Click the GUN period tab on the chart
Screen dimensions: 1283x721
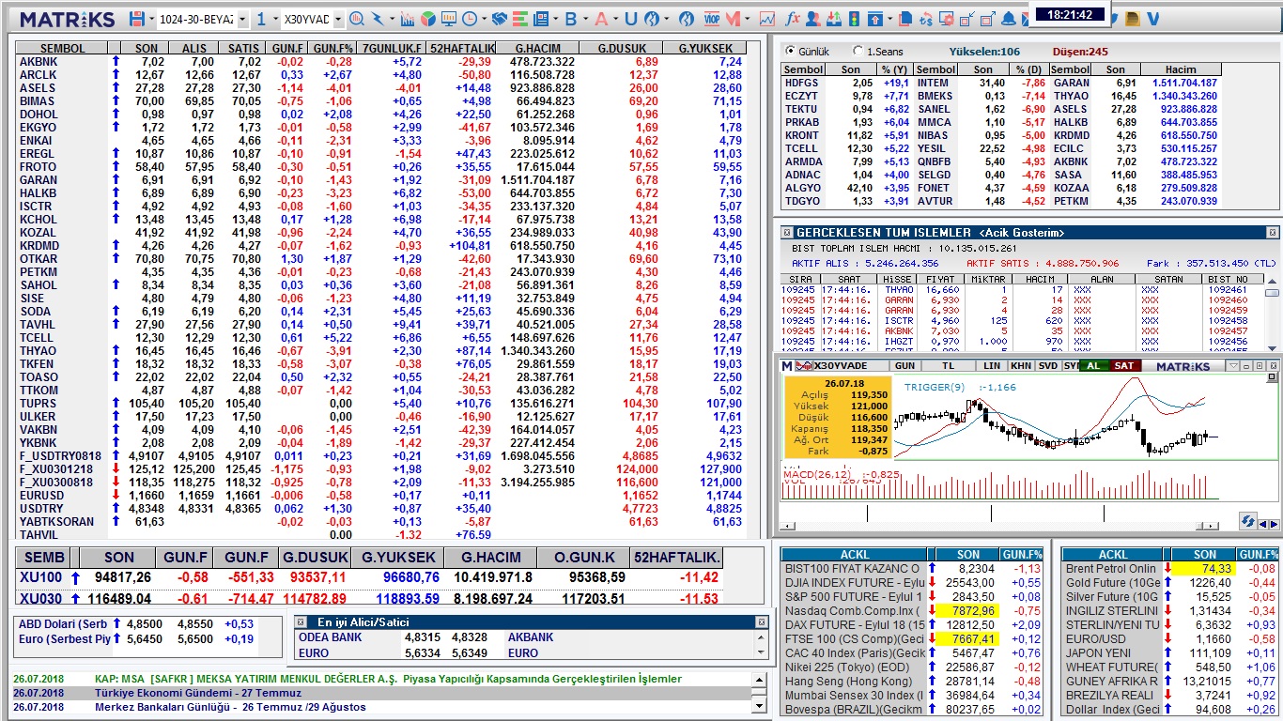pos(904,366)
